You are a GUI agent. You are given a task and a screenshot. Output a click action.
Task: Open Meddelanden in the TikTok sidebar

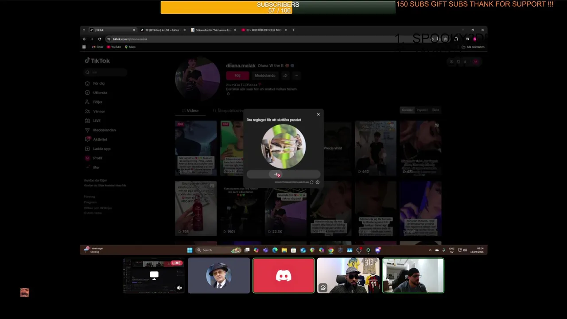pos(101,130)
